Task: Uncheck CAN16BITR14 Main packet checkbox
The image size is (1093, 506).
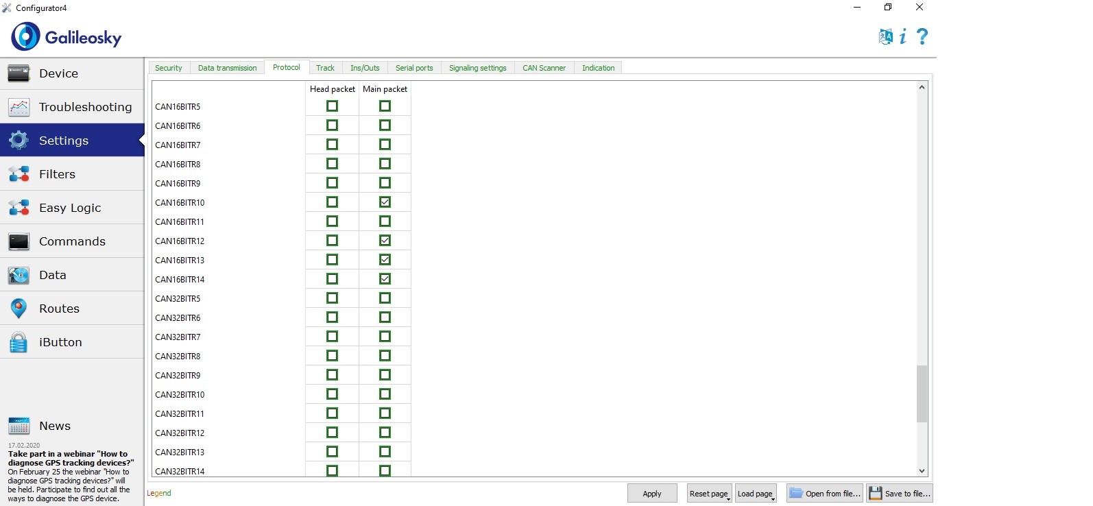Action: [x=385, y=279]
